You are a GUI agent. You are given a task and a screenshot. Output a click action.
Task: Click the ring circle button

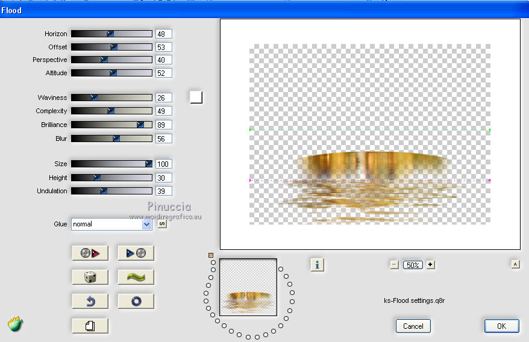pyautogui.click(x=136, y=301)
